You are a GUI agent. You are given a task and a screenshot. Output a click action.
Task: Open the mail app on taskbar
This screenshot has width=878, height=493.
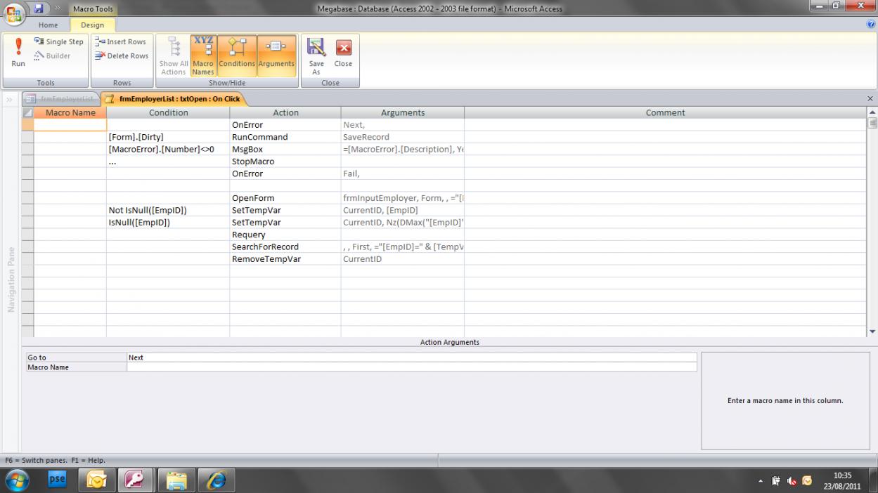(97, 480)
